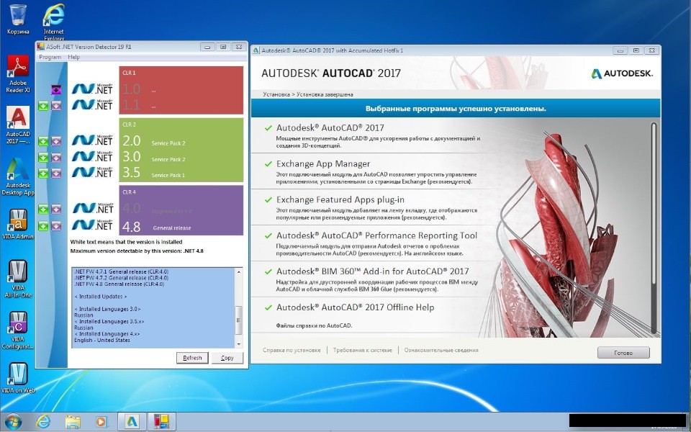Click the .NET FW 4.7.1 General release line
This screenshot has width=691, height=432.
121,271
